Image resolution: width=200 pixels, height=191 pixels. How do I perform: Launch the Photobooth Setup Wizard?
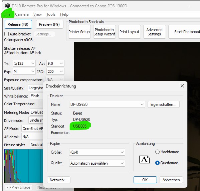tap(104, 32)
